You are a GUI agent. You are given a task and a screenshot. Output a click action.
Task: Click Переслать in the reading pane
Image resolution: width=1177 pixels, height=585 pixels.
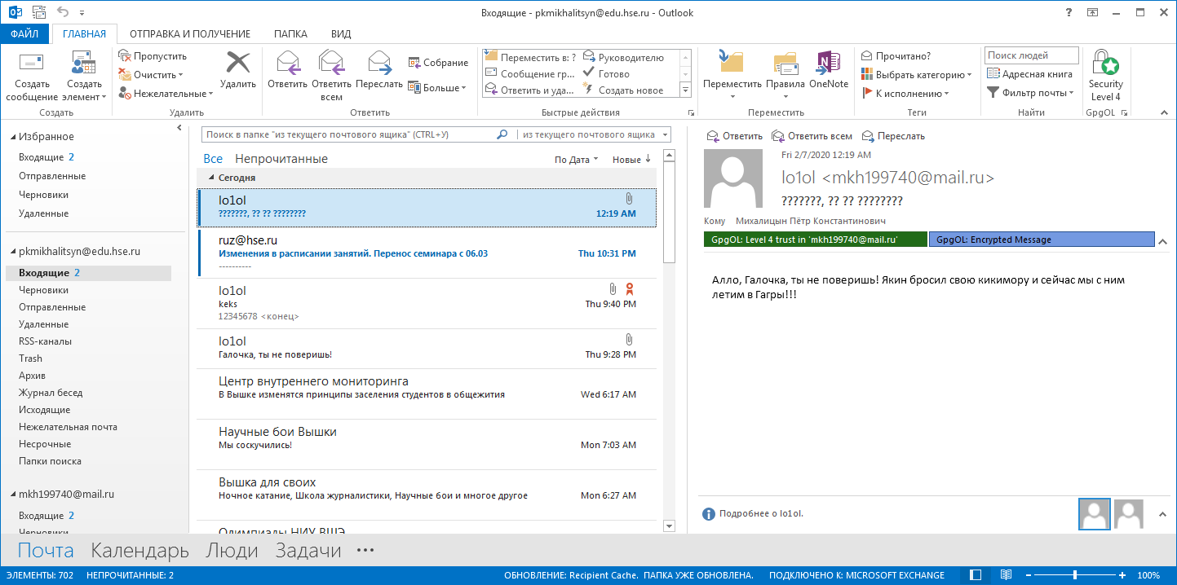click(x=893, y=136)
